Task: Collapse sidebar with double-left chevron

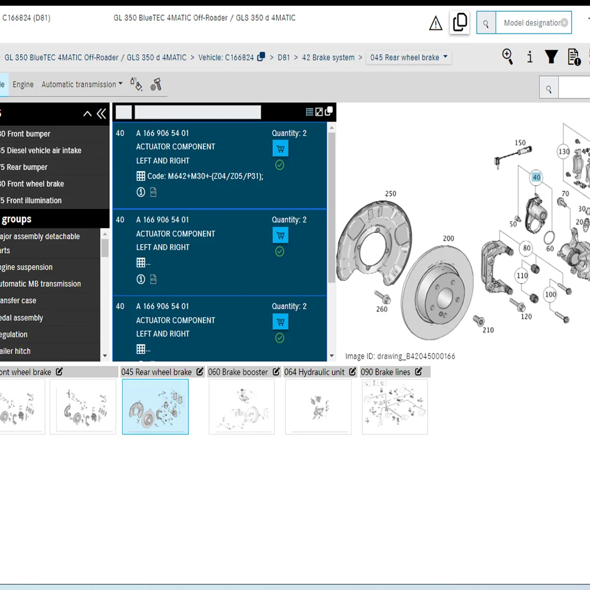Action: [x=101, y=114]
